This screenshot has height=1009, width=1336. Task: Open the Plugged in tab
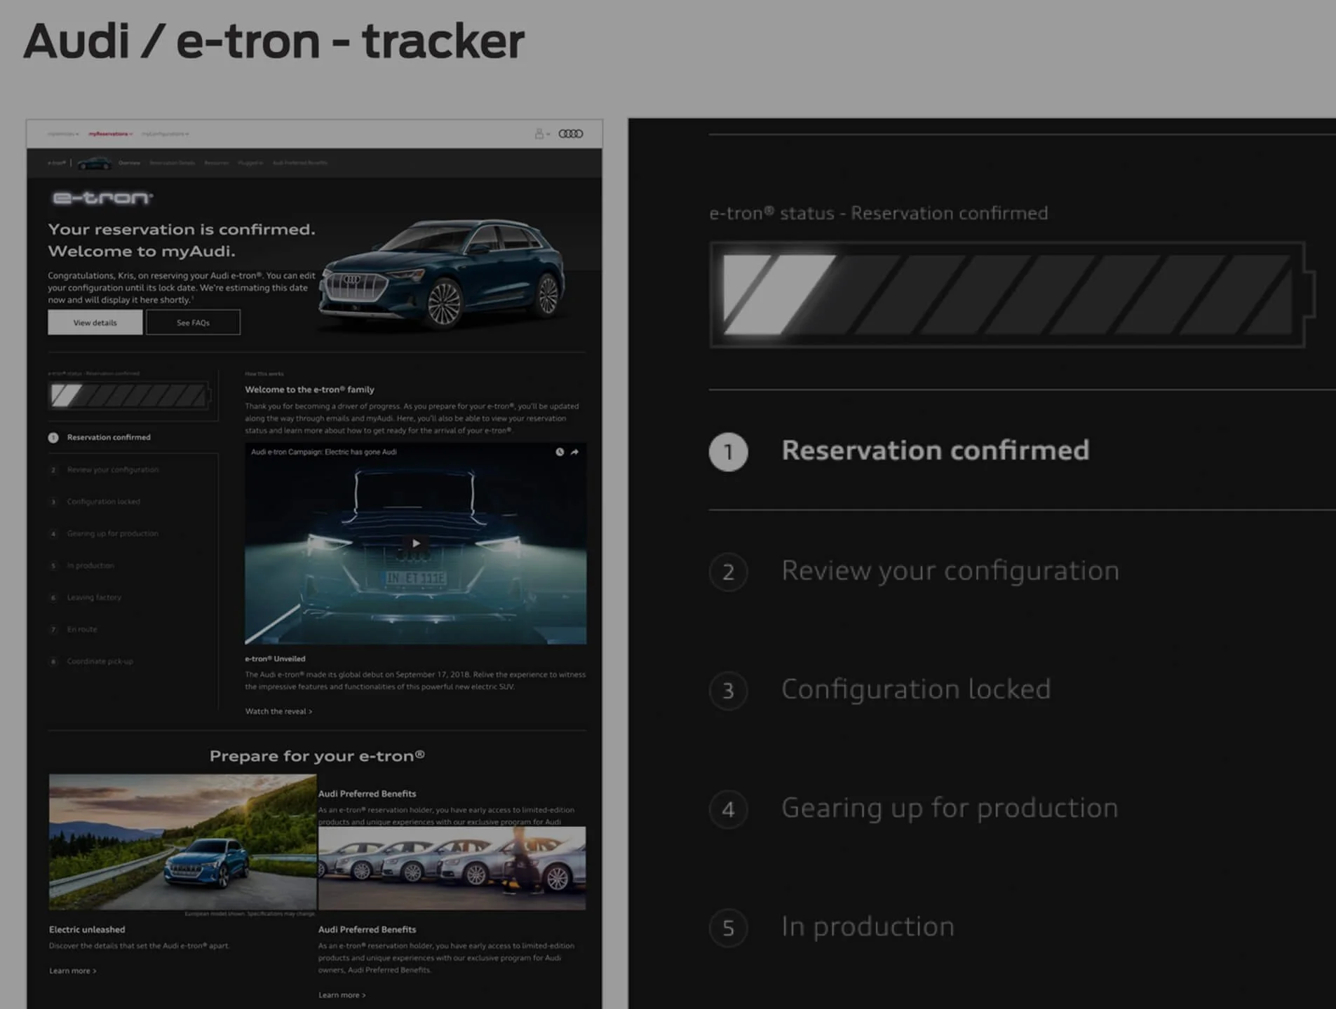250,163
